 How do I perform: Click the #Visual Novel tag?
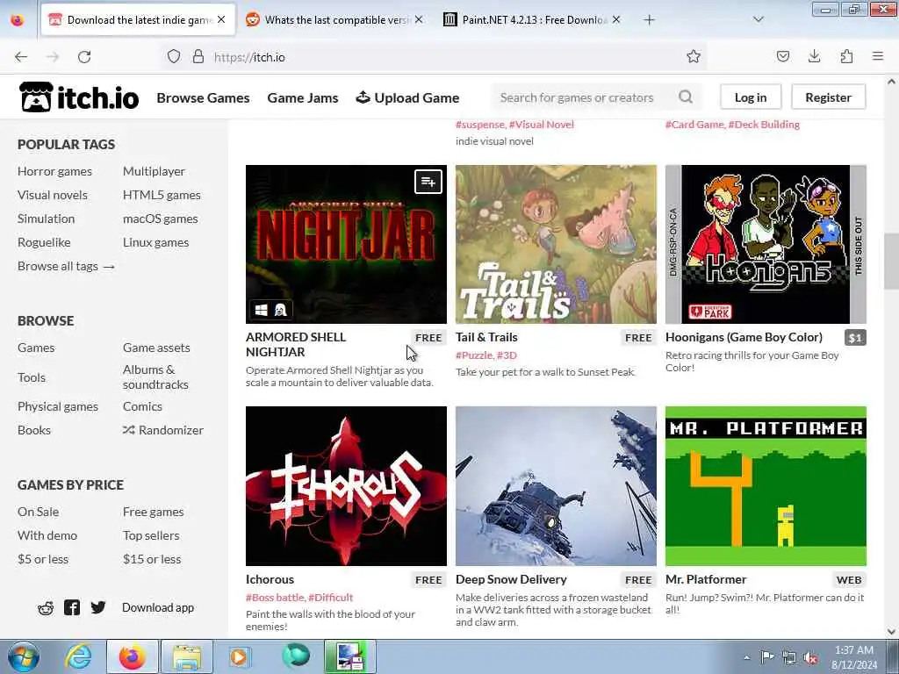tap(541, 125)
